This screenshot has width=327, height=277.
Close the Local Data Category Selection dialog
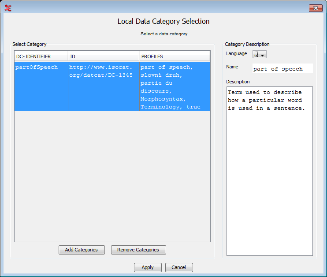315,7
